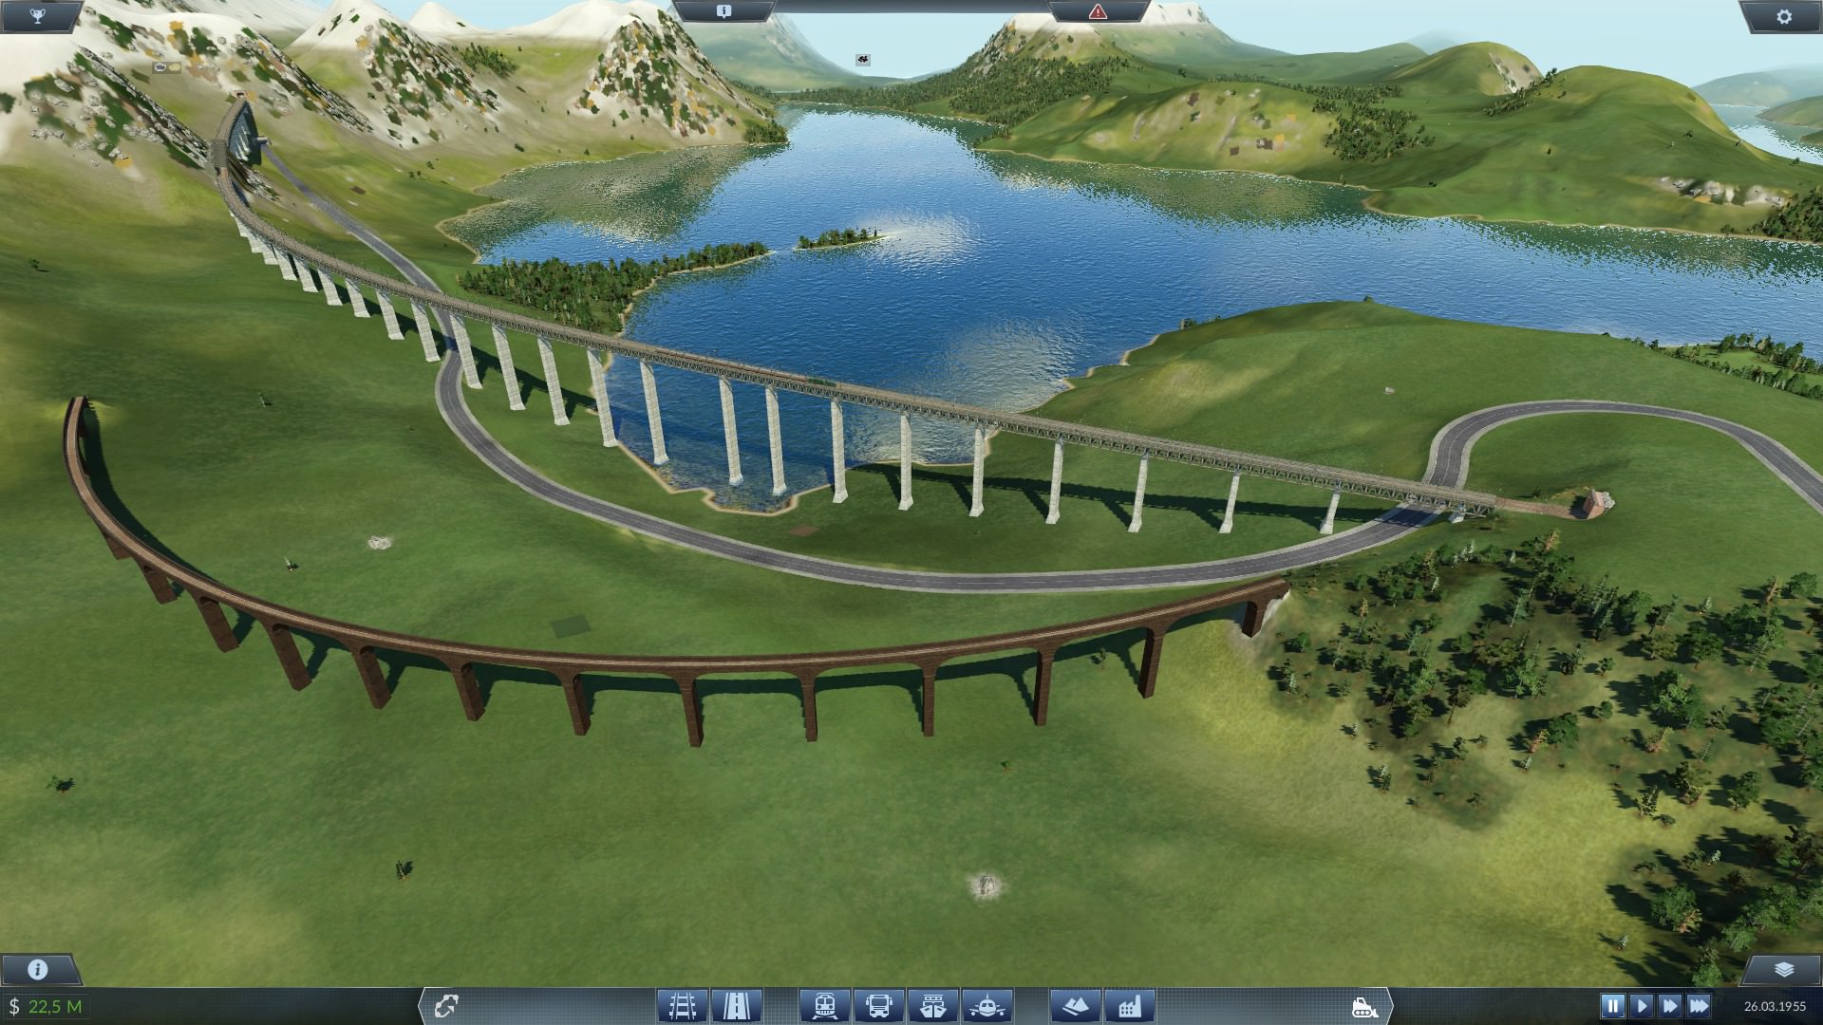Open the trophy achievements panel

tap(38, 15)
